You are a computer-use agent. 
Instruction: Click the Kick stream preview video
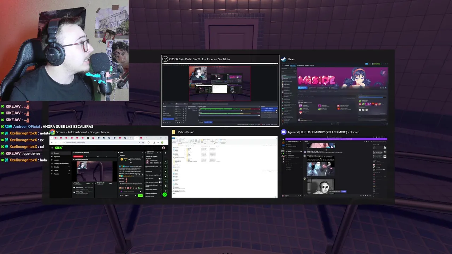94,171
